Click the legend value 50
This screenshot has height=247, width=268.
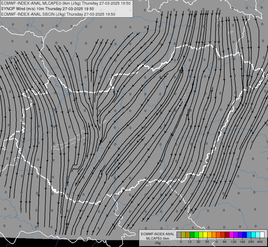pos(207,242)
